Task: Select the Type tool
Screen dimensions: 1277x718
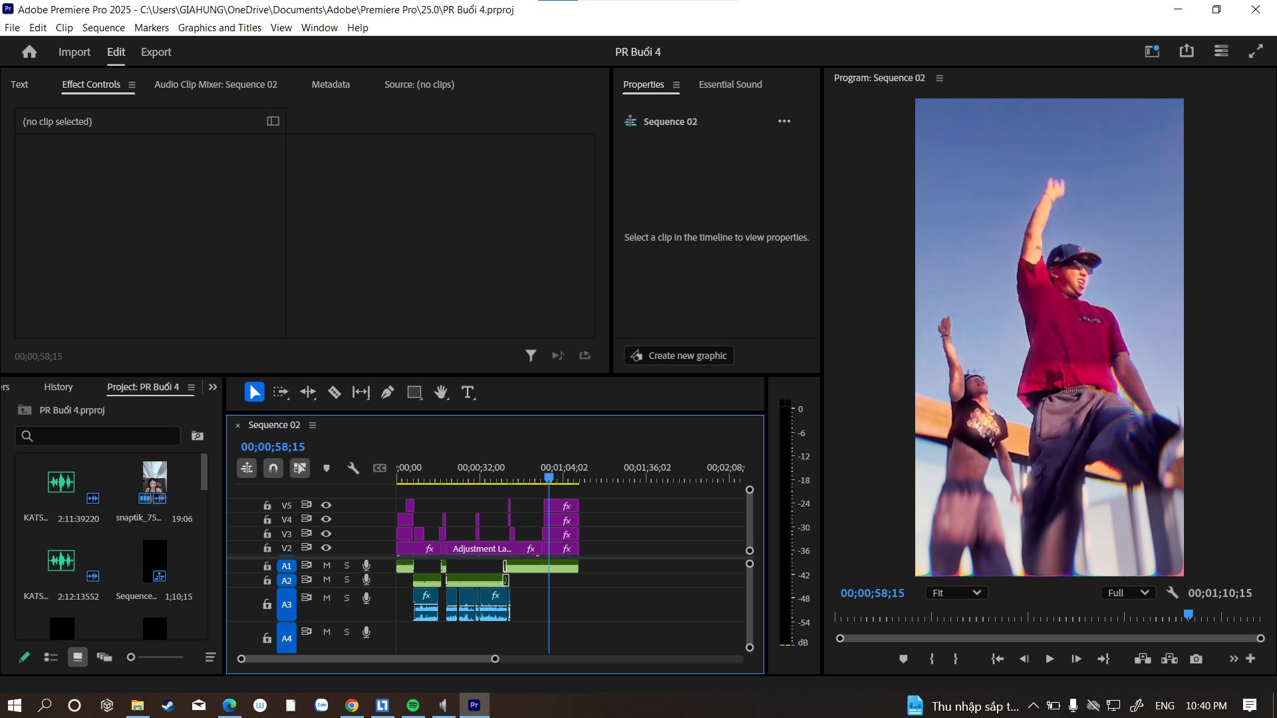Action: pos(468,392)
